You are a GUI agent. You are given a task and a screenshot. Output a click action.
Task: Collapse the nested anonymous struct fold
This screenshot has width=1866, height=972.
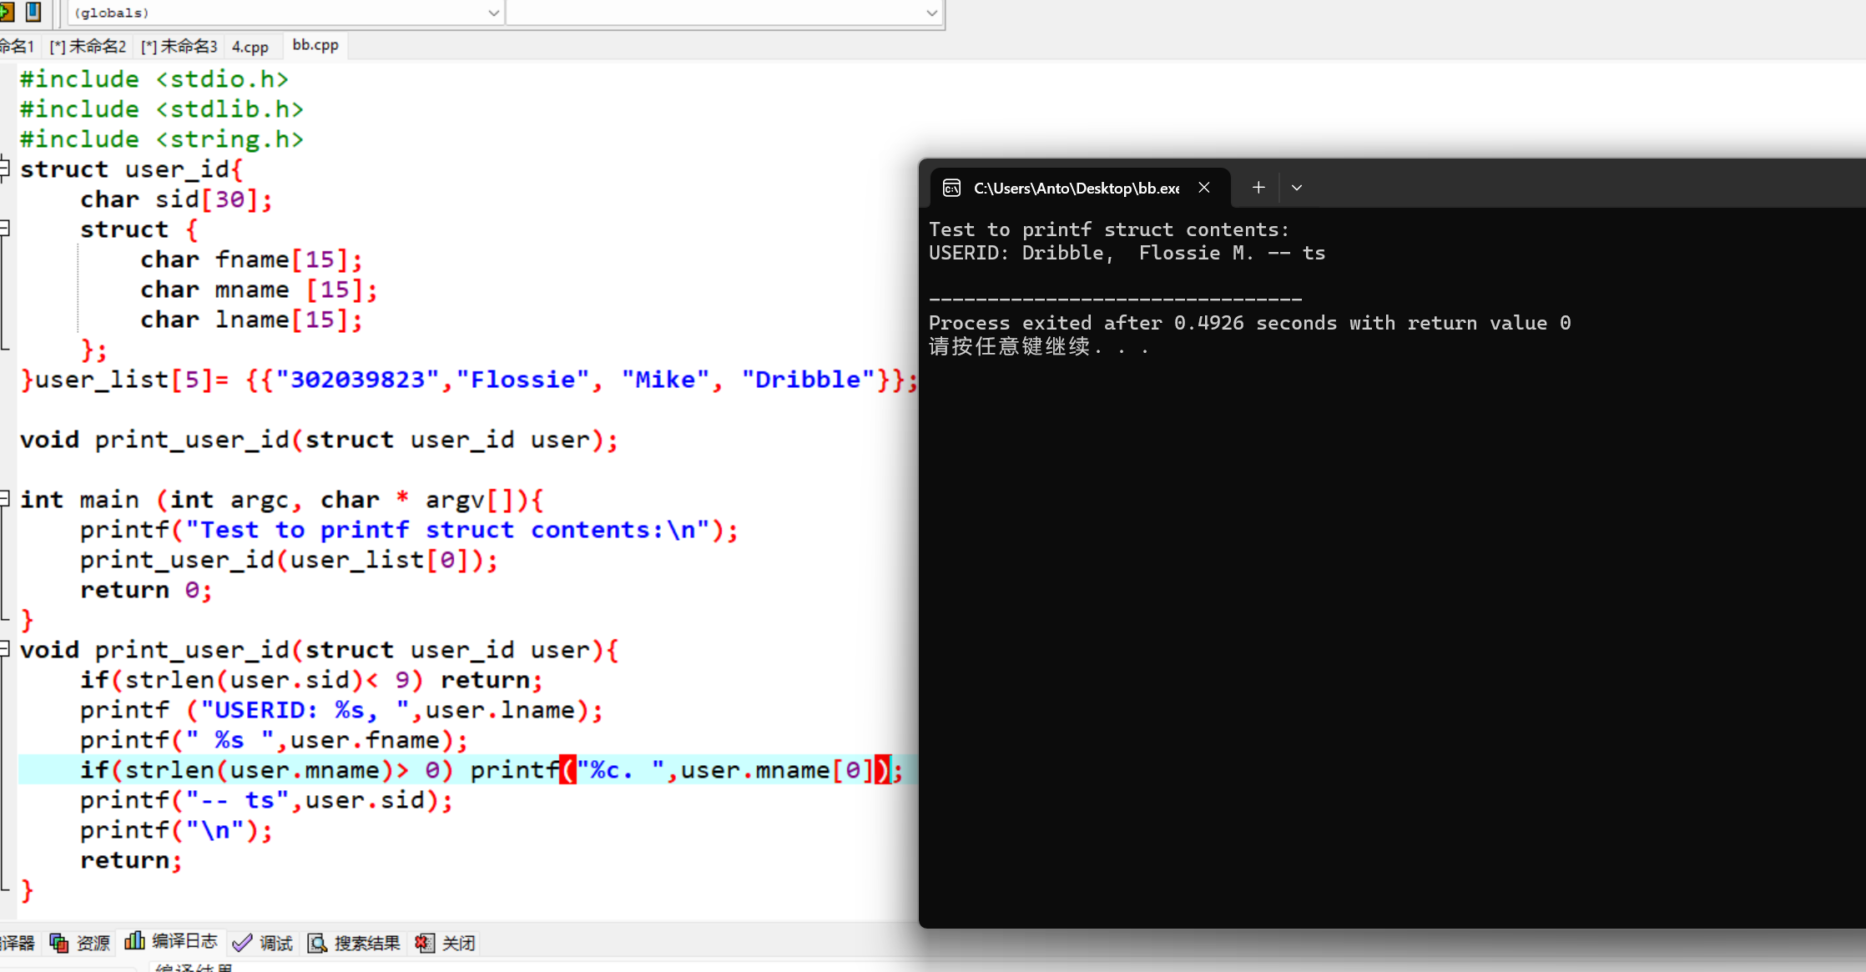[x=4, y=228]
